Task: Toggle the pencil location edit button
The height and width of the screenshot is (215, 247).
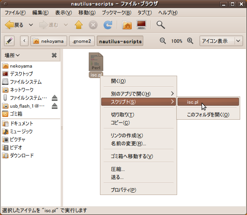Action: 9,41
